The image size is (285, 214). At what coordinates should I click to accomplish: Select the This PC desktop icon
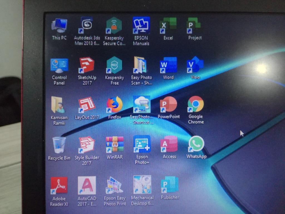click(59, 26)
